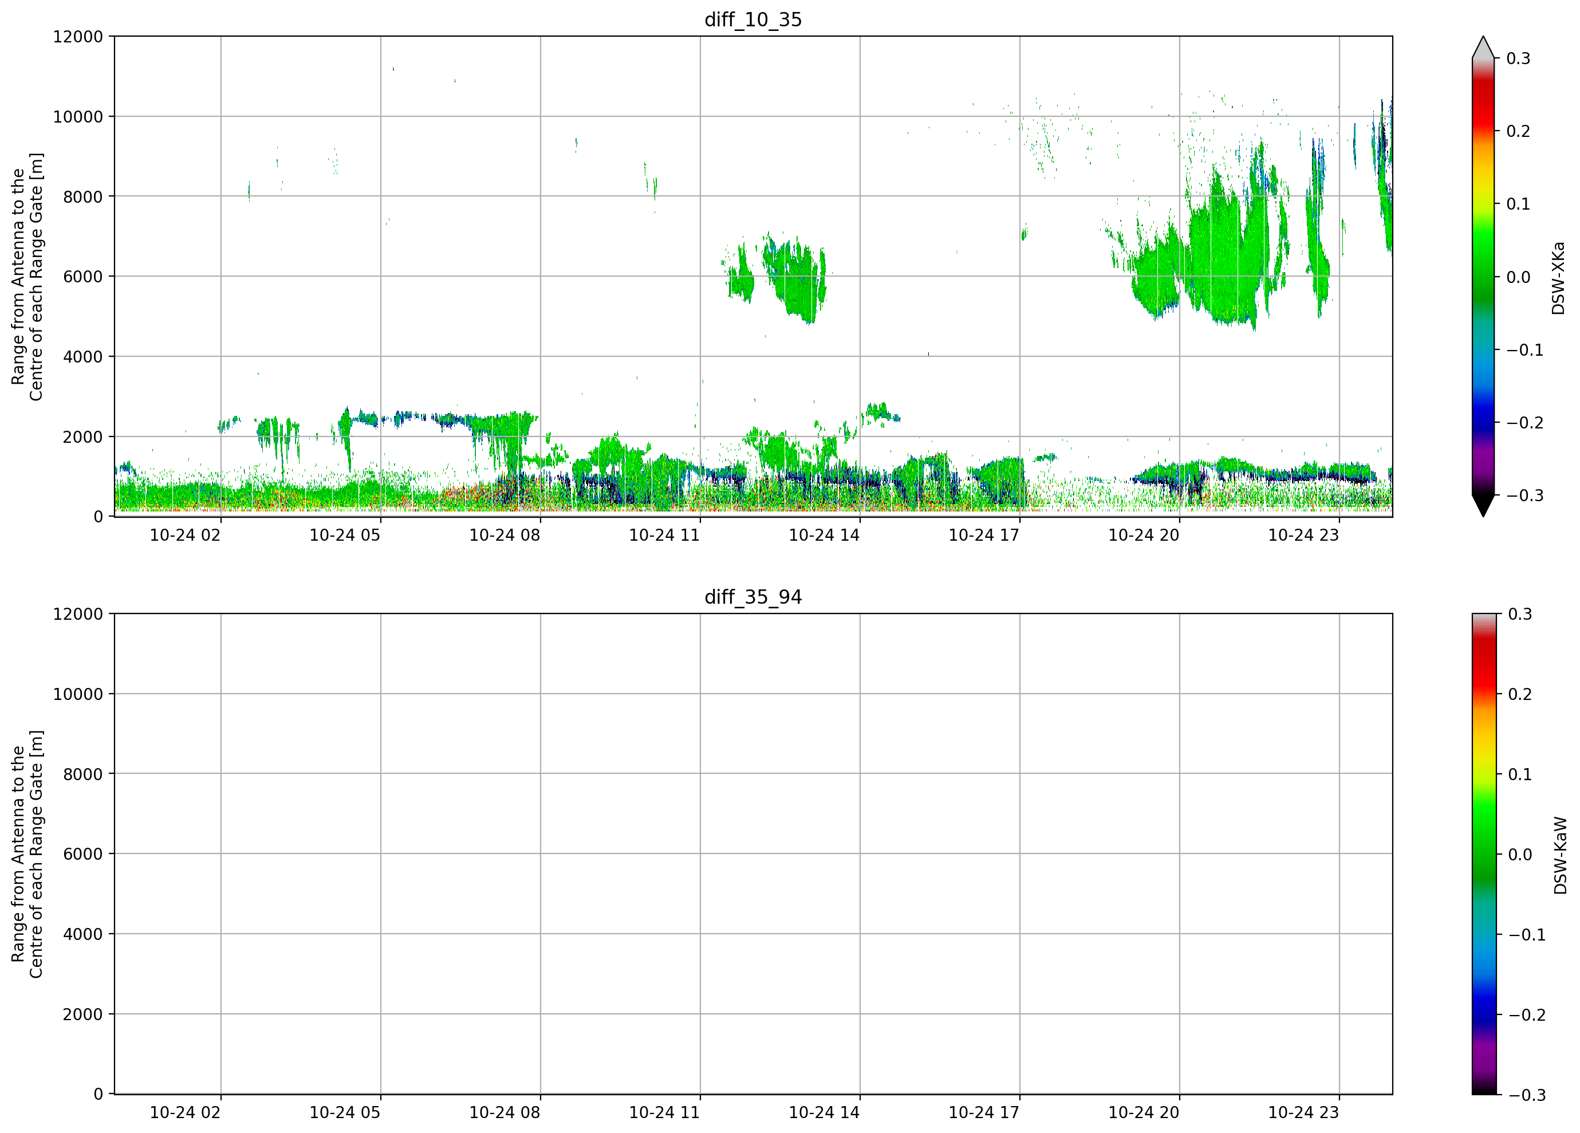Click the gray upper extend arrow on DSW-XKa colorbar
This screenshot has width=1580, height=1133.
(1483, 48)
